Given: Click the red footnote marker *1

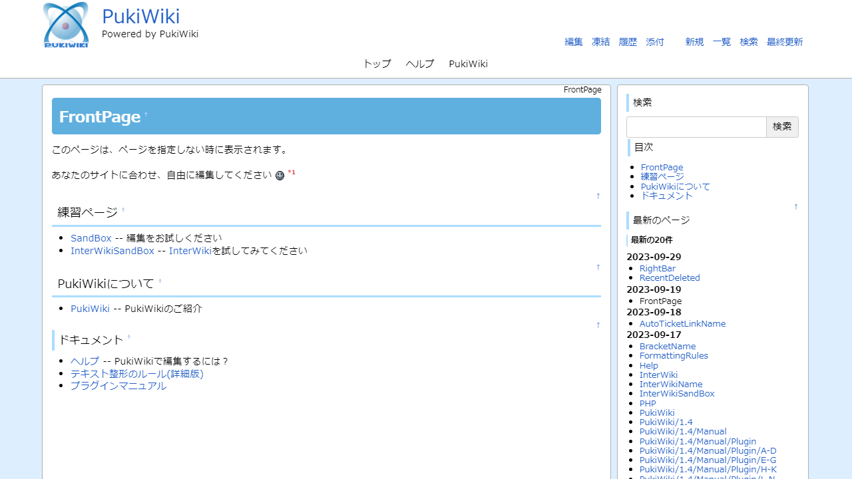Looking at the screenshot, I should [x=292, y=173].
